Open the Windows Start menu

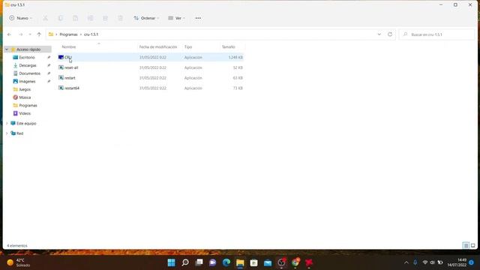pyautogui.click(x=172, y=262)
